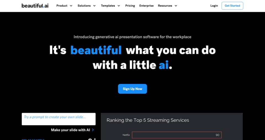The width and height of the screenshot is (265, 140).
Task: Open the Resources dropdown chevron
Action: [176, 6]
